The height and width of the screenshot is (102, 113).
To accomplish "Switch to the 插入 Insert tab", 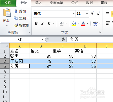I will 39,3.
